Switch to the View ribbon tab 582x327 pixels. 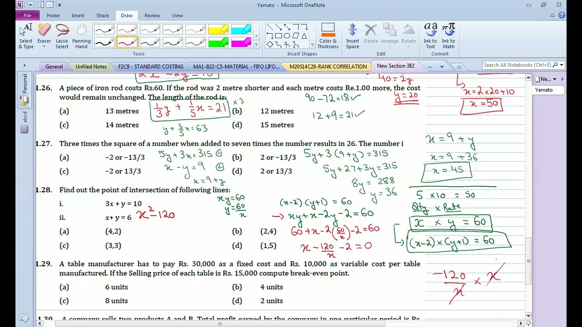(x=177, y=15)
